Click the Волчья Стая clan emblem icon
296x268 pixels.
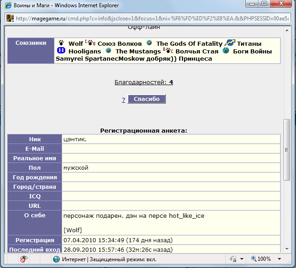tap(168, 50)
